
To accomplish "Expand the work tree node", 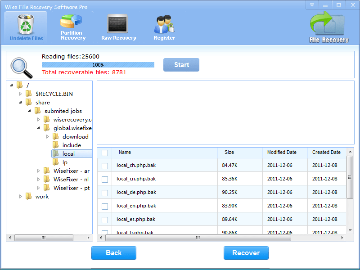I will [20, 196].
